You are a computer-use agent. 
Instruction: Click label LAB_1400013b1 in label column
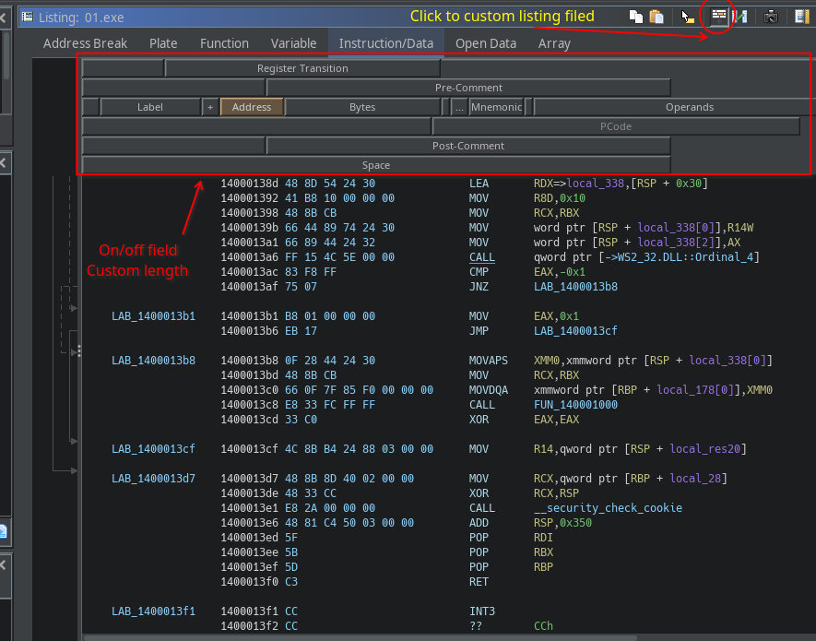tap(154, 316)
